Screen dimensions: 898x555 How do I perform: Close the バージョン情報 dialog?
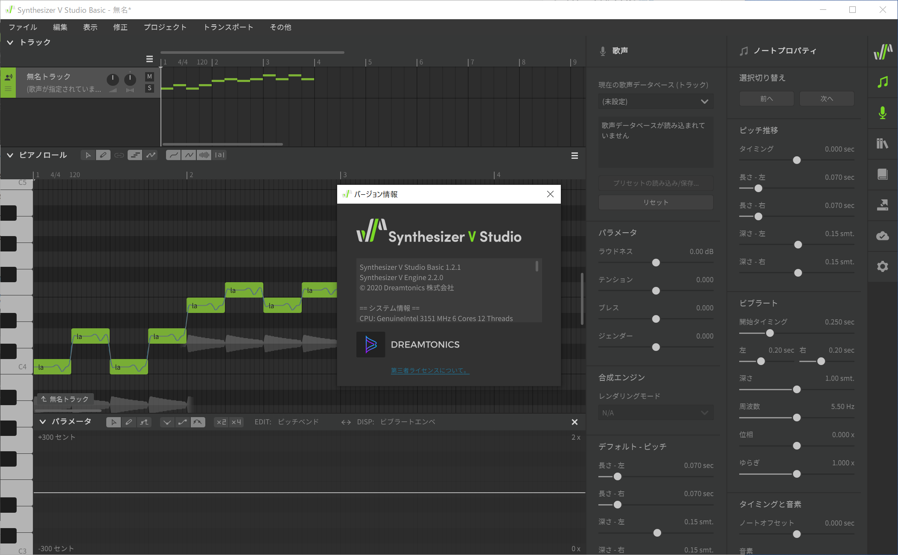[550, 194]
